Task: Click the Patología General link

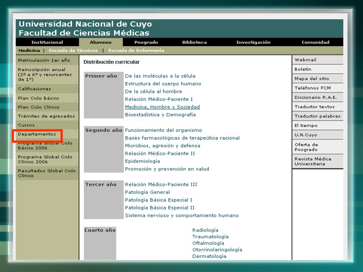Action: 147,192
